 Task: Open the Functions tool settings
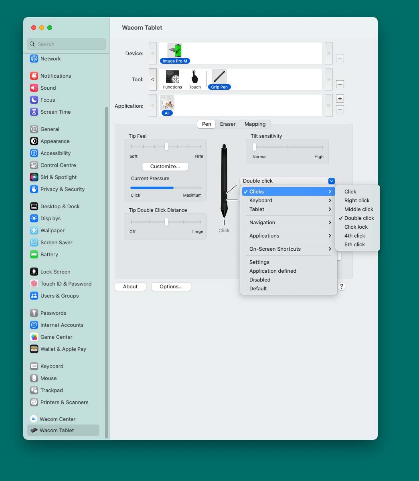coord(172,77)
